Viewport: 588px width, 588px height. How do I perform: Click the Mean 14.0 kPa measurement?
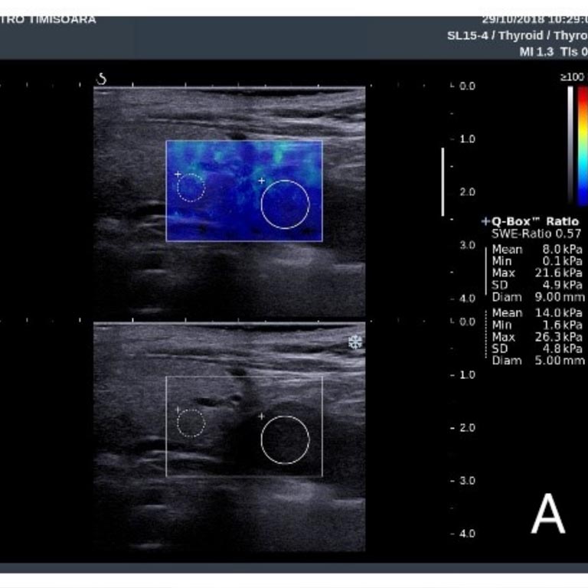[537, 313]
